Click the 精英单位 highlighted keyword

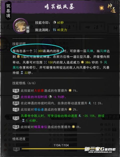(x=41, y=127)
